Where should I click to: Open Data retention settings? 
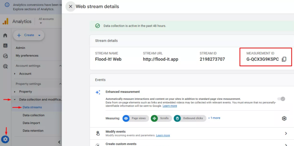point(33,131)
